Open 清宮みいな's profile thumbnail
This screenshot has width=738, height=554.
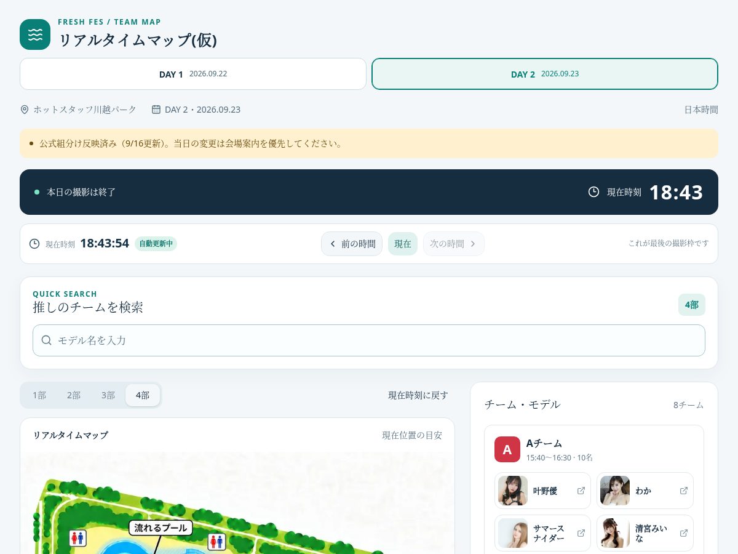(x=615, y=533)
